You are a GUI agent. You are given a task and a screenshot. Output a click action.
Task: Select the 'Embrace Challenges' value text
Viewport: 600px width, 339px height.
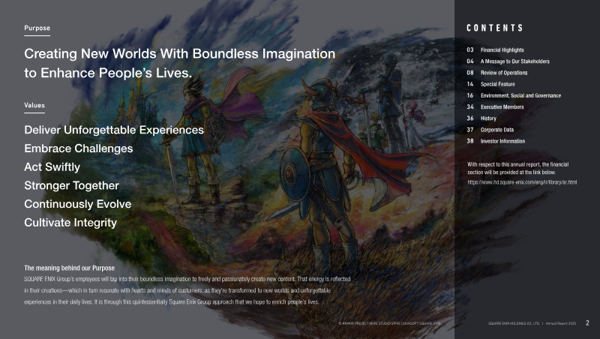click(x=79, y=148)
